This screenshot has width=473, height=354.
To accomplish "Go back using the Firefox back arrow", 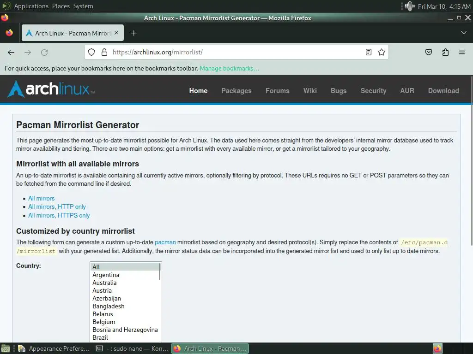I will tap(11, 53).
